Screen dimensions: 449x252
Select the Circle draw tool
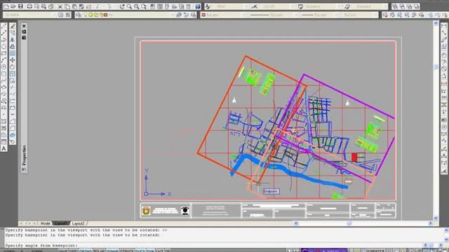4,67
